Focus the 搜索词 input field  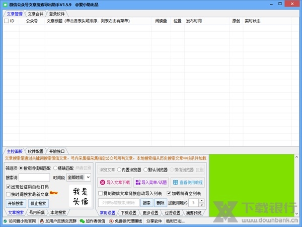pyautogui.click(x=34, y=178)
